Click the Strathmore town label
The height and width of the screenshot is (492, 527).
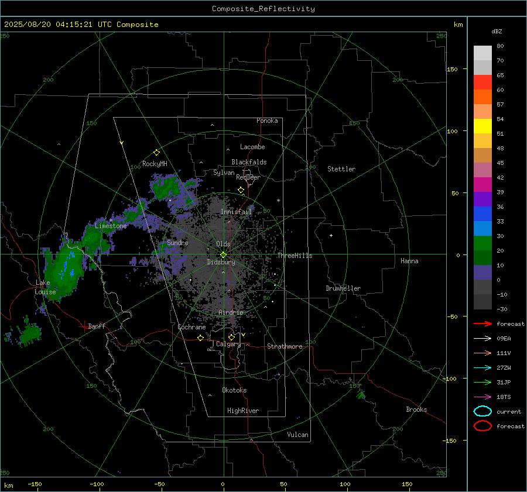[x=285, y=346]
